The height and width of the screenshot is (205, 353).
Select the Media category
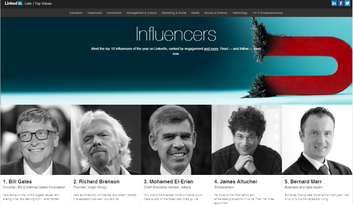click(195, 13)
